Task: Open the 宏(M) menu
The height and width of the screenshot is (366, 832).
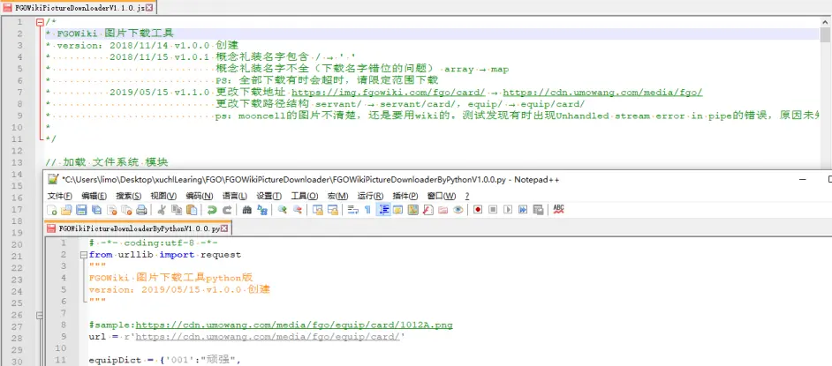Action: coord(337,196)
